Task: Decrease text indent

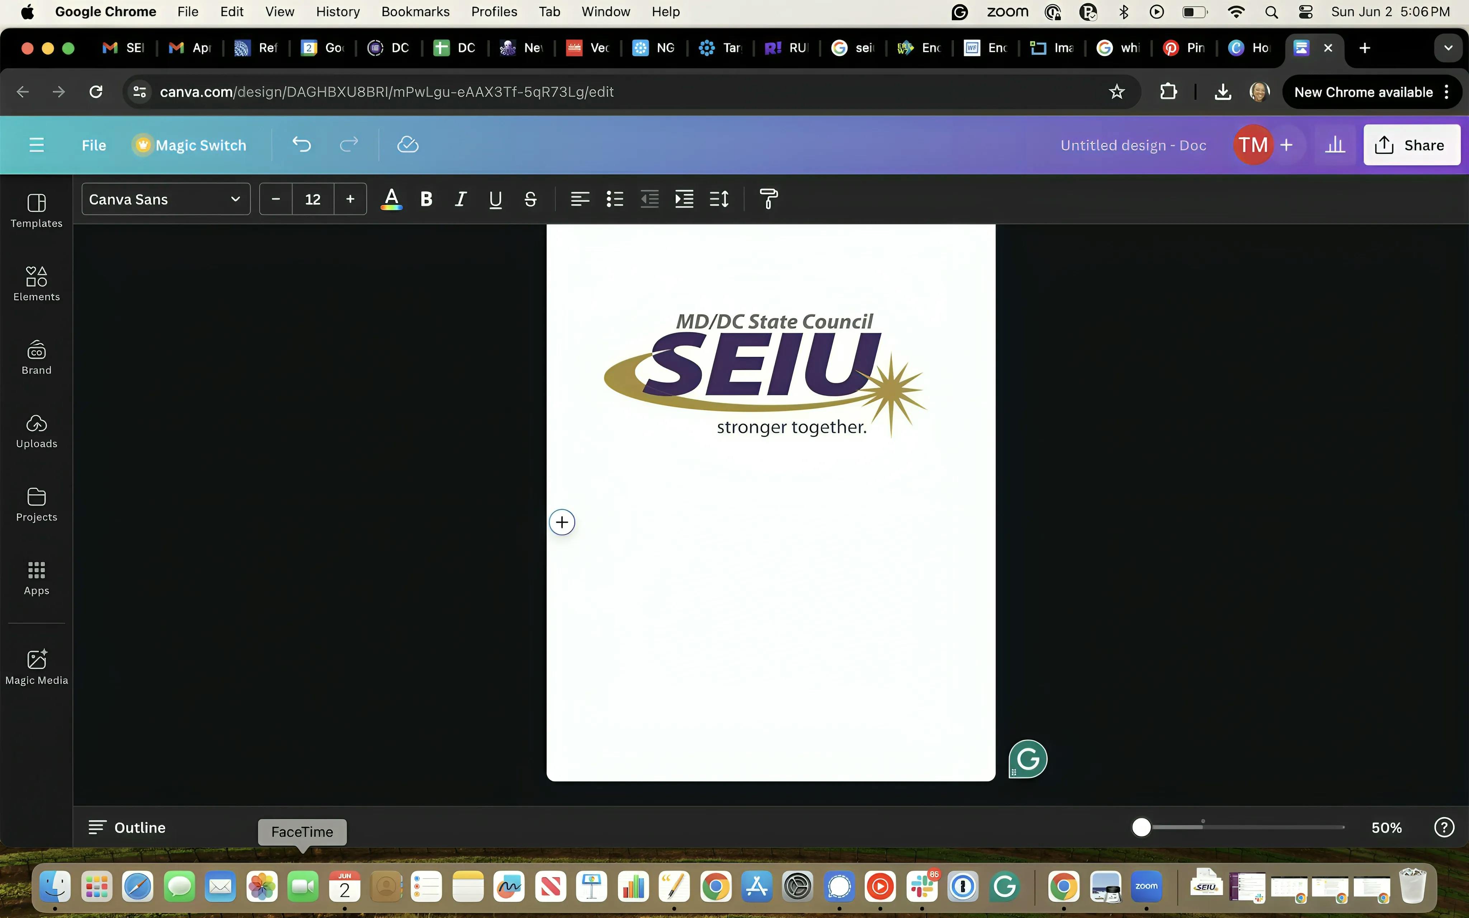Action: [650, 199]
